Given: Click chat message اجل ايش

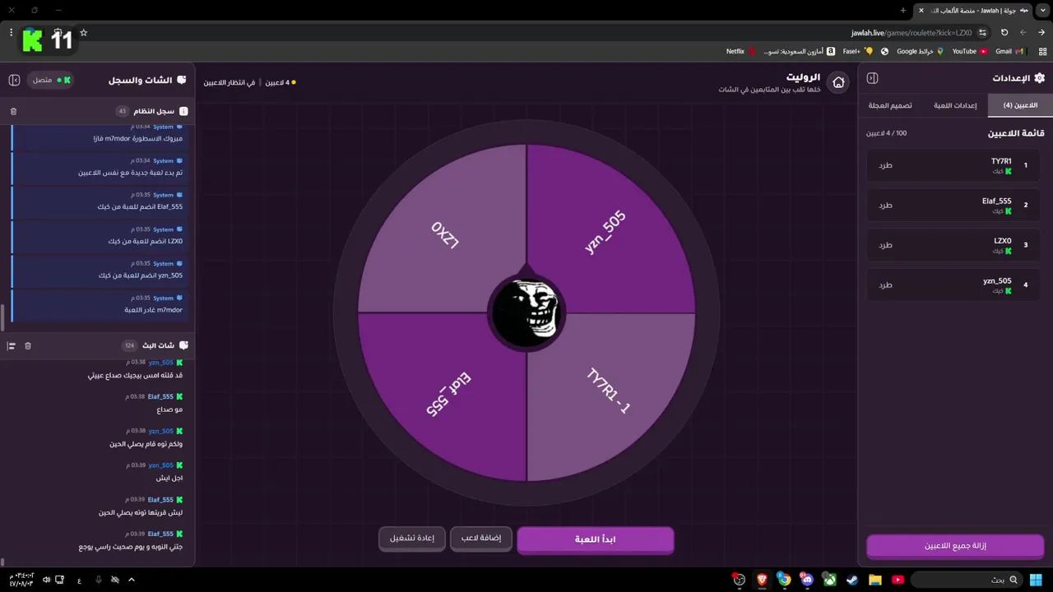Looking at the screenshot, I should click(169, 478).
